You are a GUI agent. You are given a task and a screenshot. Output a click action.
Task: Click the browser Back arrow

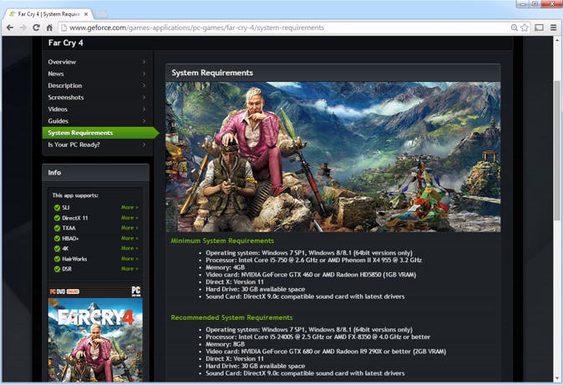[10, 28]
